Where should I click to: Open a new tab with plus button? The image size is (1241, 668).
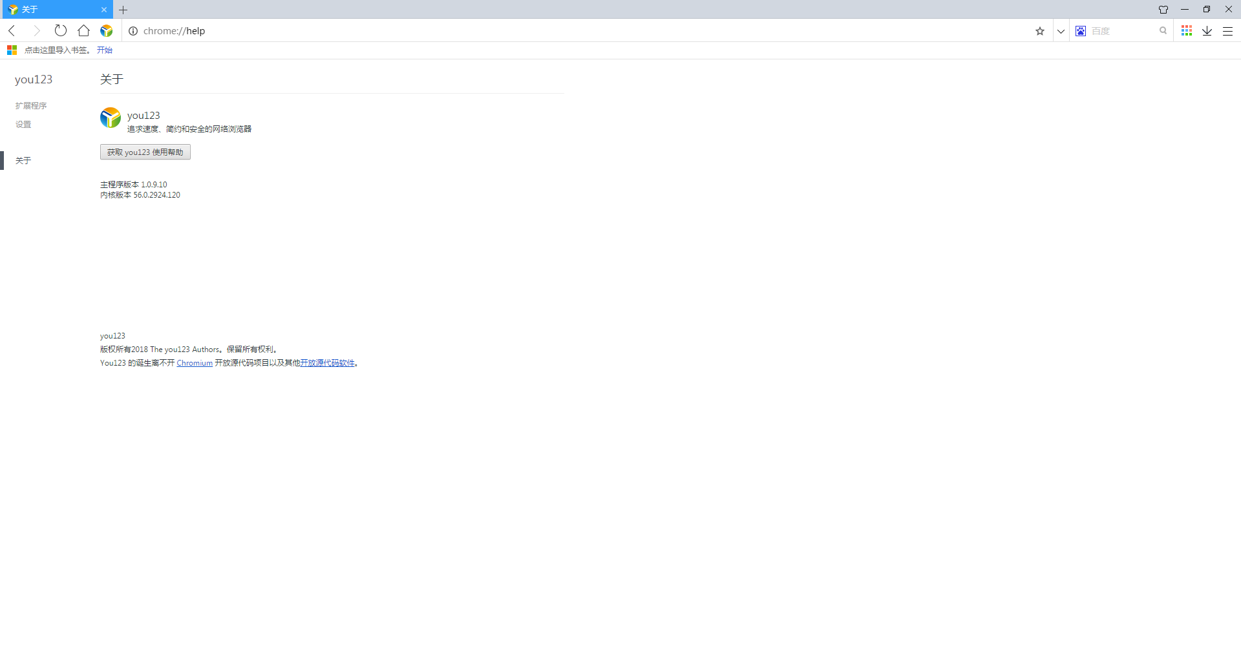(123, 10)
